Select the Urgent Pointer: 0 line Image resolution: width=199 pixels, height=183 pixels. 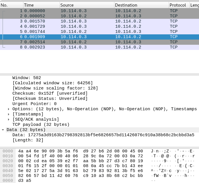pos(34,104)
